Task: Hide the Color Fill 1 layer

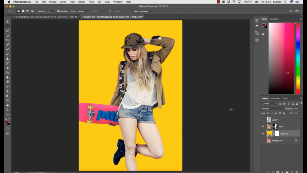Action: (263, 134)
